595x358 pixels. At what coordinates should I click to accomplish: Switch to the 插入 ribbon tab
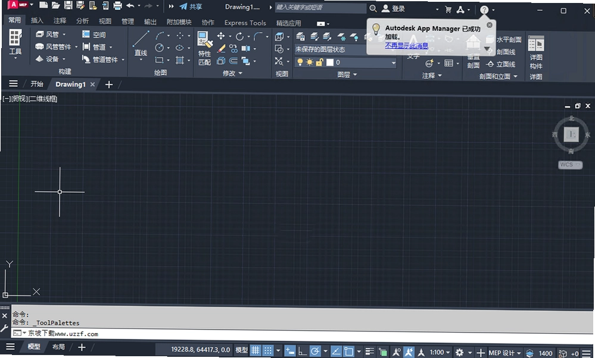tap(37, 21)
